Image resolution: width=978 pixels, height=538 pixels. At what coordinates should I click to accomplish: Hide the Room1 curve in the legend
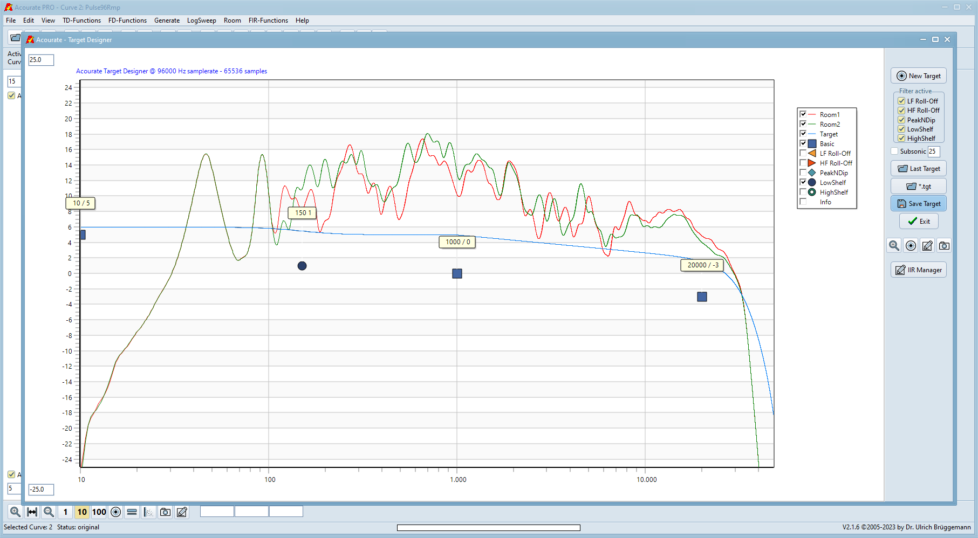pyautogui.click(x=803, y=115)
